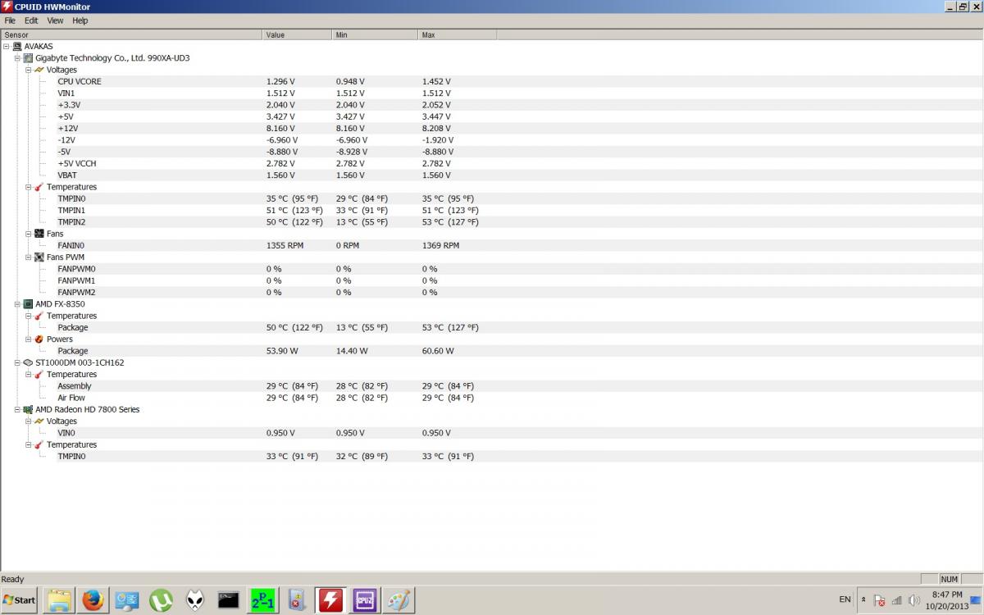Click the AVAKAS computer icon
The width and height of the screenshot is (984, 615).
pos(17,47)
